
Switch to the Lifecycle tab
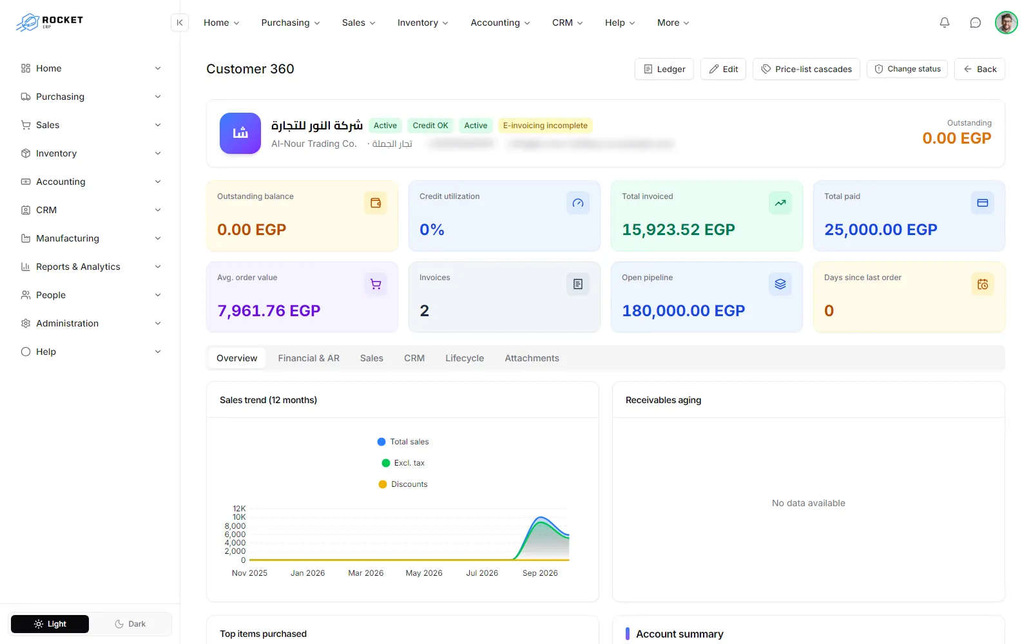click(465, 358)
